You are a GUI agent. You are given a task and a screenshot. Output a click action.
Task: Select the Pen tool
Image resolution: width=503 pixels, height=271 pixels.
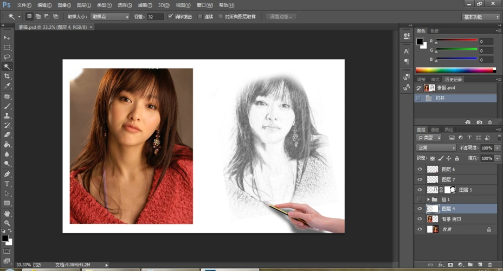[x=7, y=174]
